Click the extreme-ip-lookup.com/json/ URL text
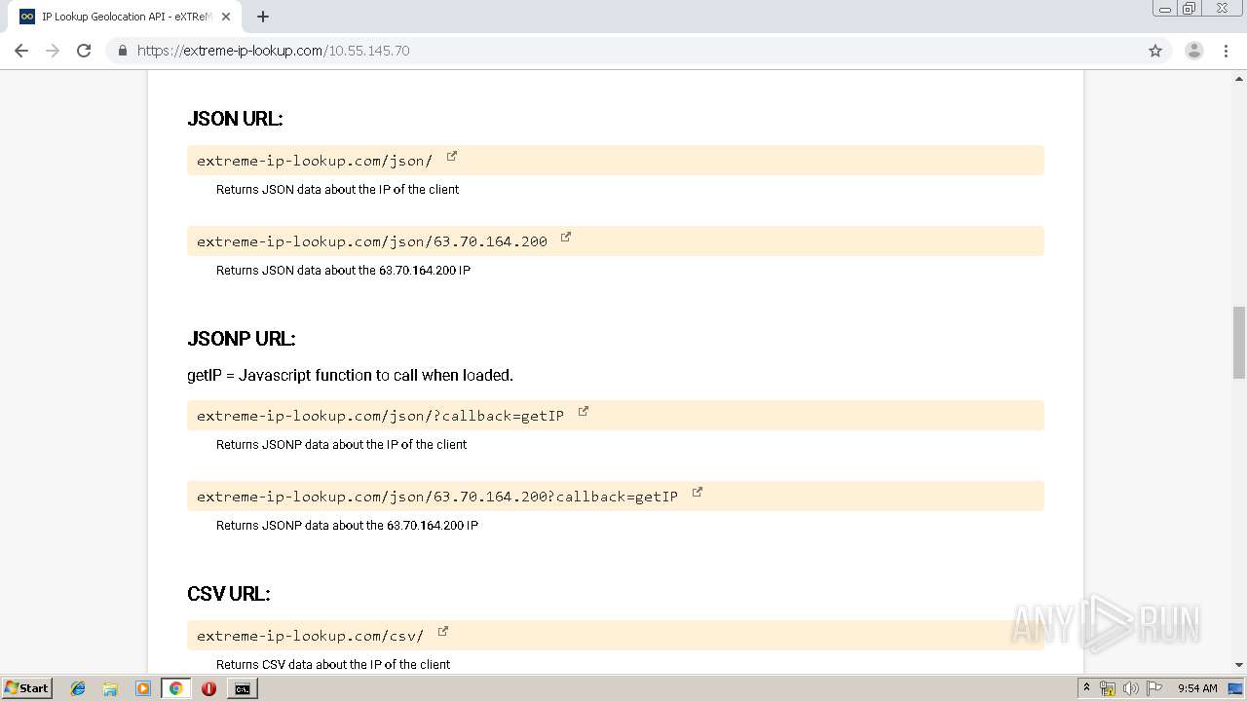The width and height of the screenshot is (1247, 701). point(315,161)
